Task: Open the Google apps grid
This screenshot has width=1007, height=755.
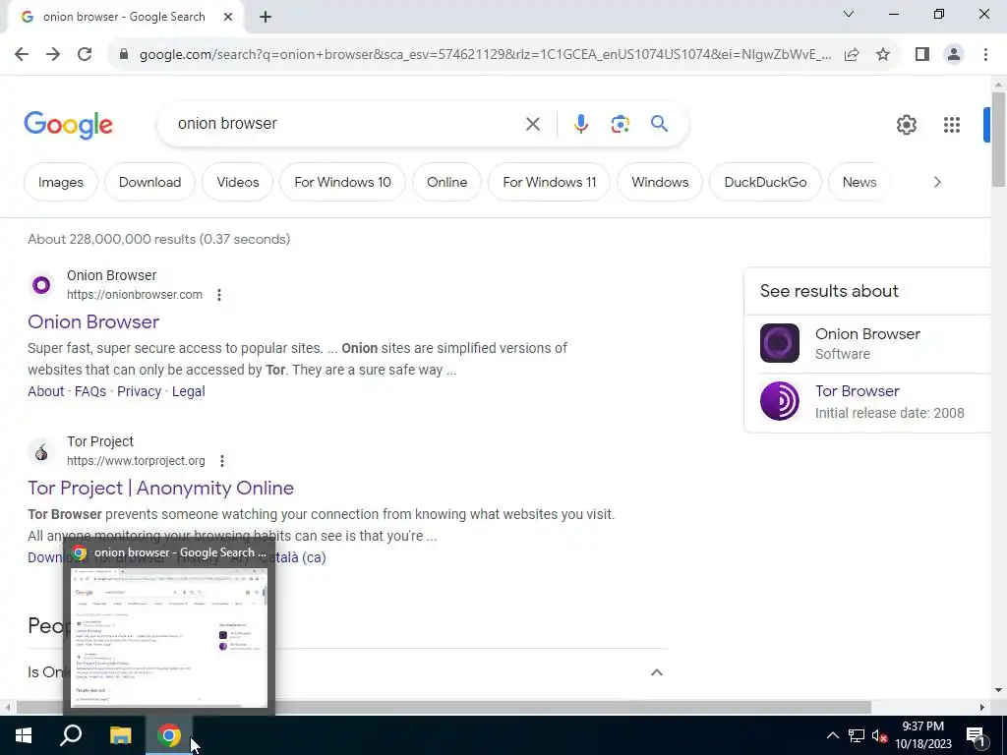Action: 952,125
